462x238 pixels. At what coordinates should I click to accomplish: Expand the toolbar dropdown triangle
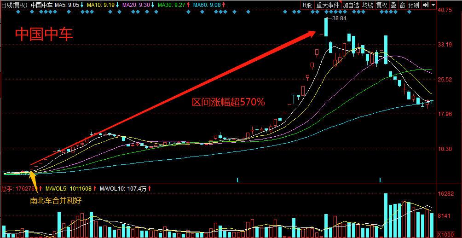click(433, 5)
